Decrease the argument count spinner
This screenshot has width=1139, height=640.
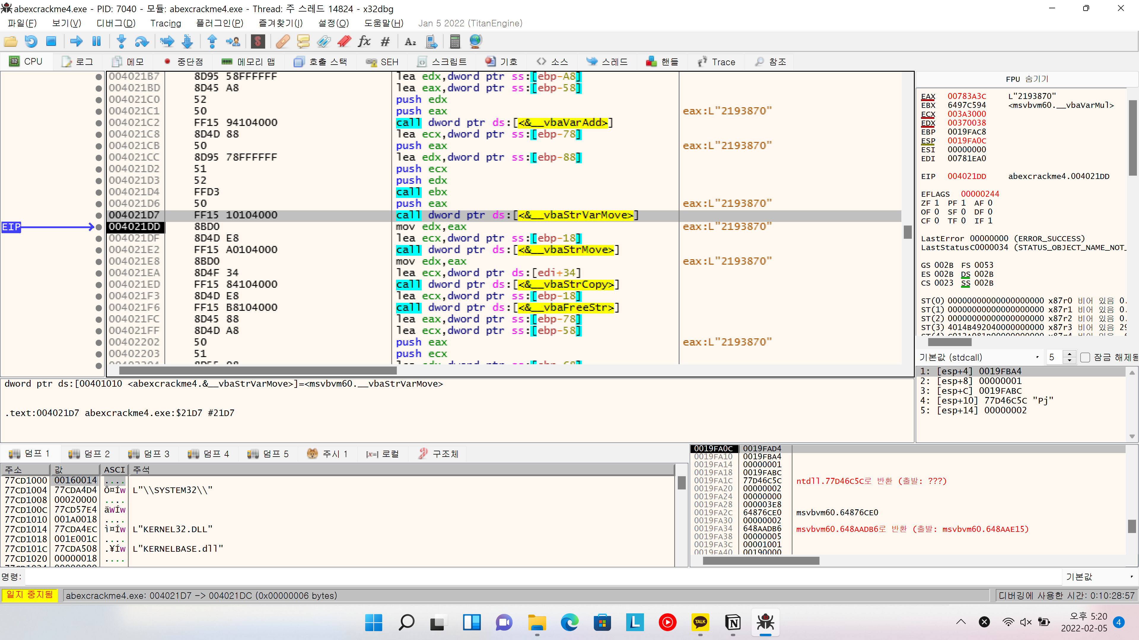click(1070, 360)
